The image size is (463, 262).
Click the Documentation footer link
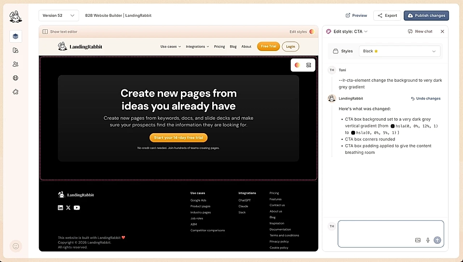coord(280,229)
